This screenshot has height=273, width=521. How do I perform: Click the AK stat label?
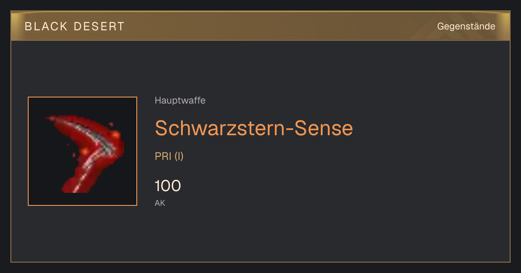[160, 203]
